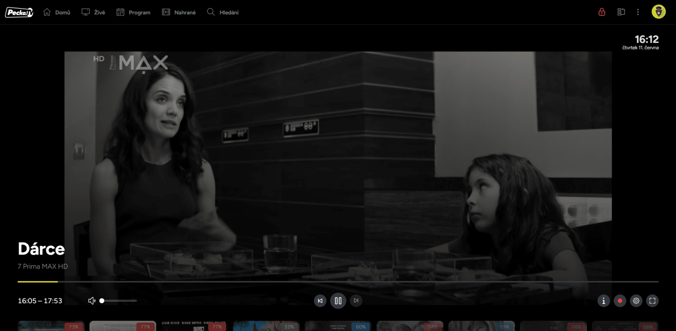The width and height of the screenshot is (676, 331).
Task: Show the Nahrané recordings section
Action: [x=179, y=12]
